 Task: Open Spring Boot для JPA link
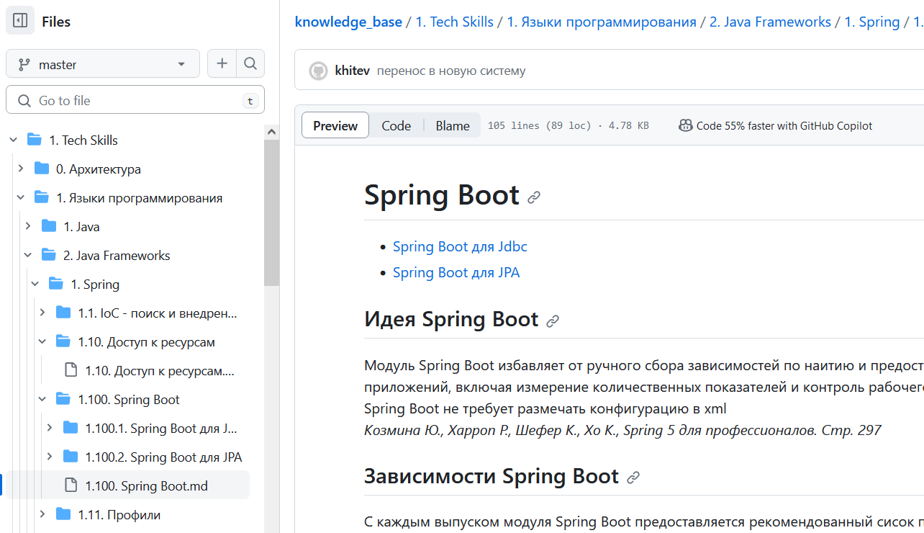(456, 272)
